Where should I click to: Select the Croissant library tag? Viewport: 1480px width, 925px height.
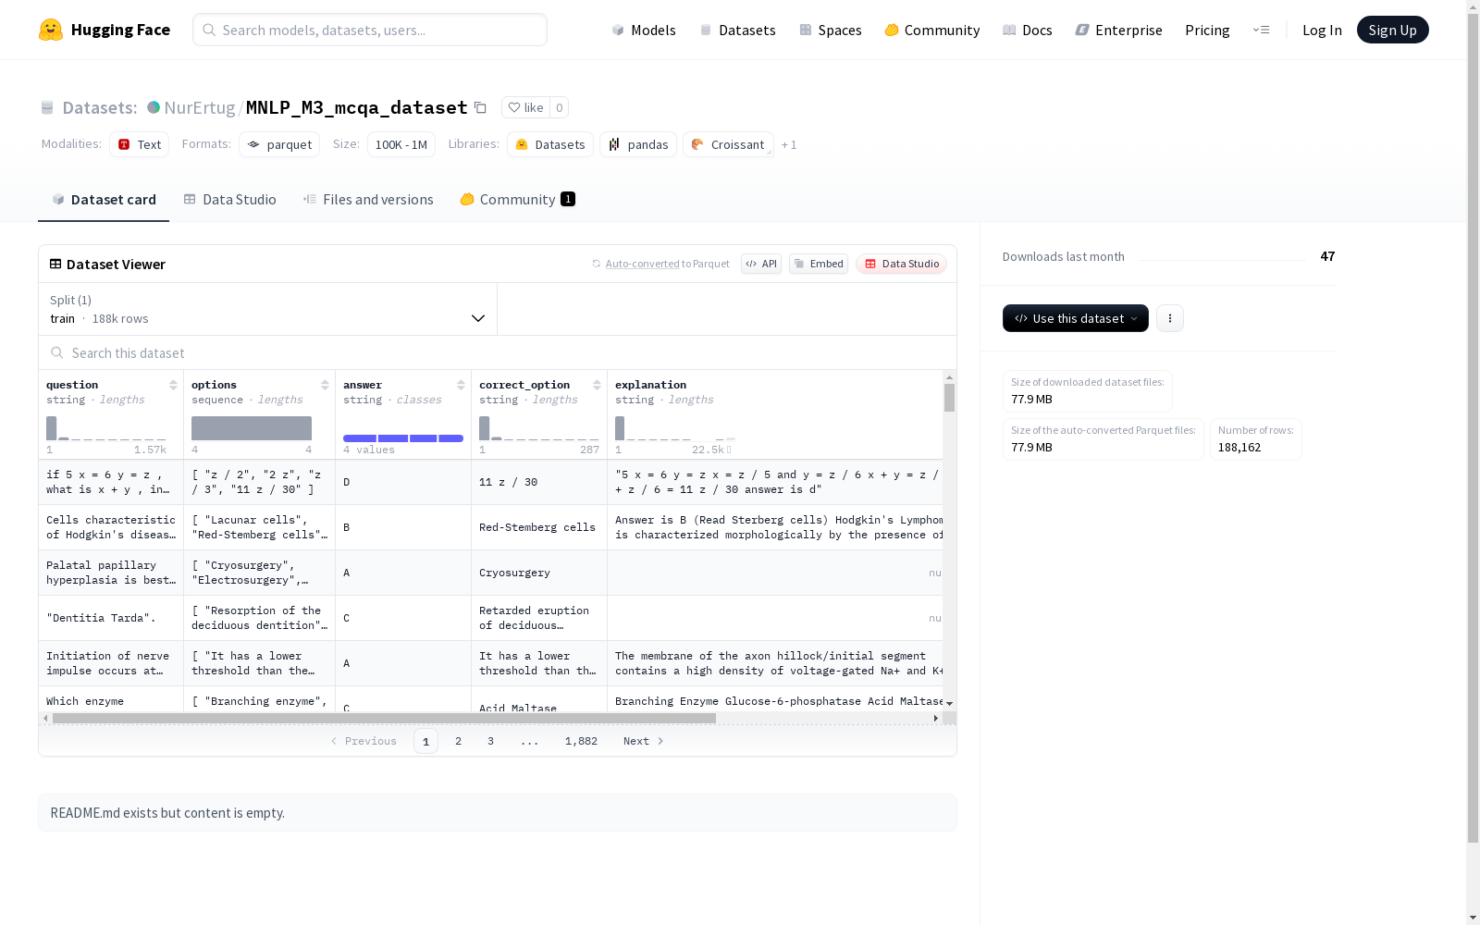point(728,144)
